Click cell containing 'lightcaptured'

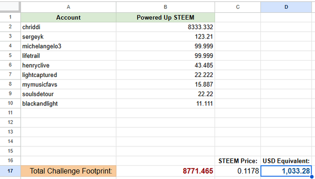click(68, 75)
